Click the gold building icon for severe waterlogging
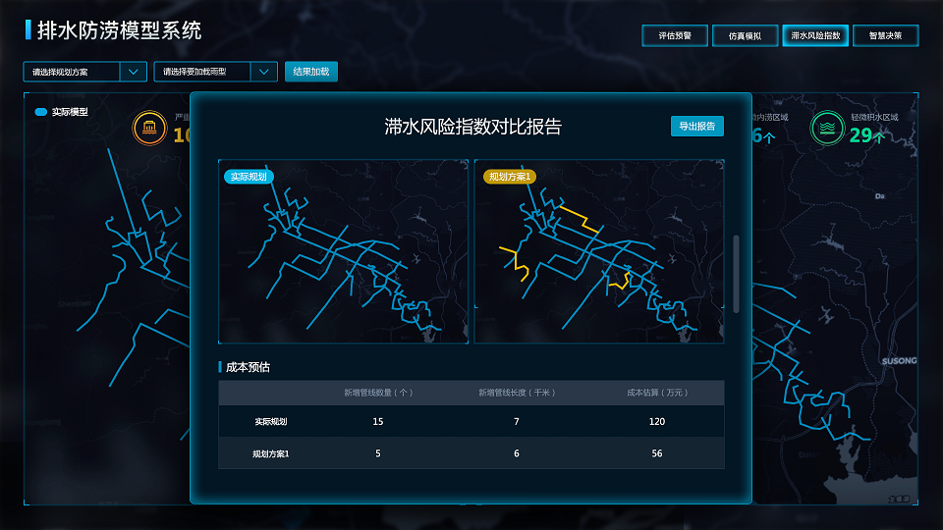This screenshot has width=943, height=530. pos(149,128)
